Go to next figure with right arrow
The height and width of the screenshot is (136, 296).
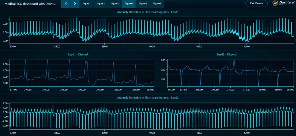pos(75,3)
